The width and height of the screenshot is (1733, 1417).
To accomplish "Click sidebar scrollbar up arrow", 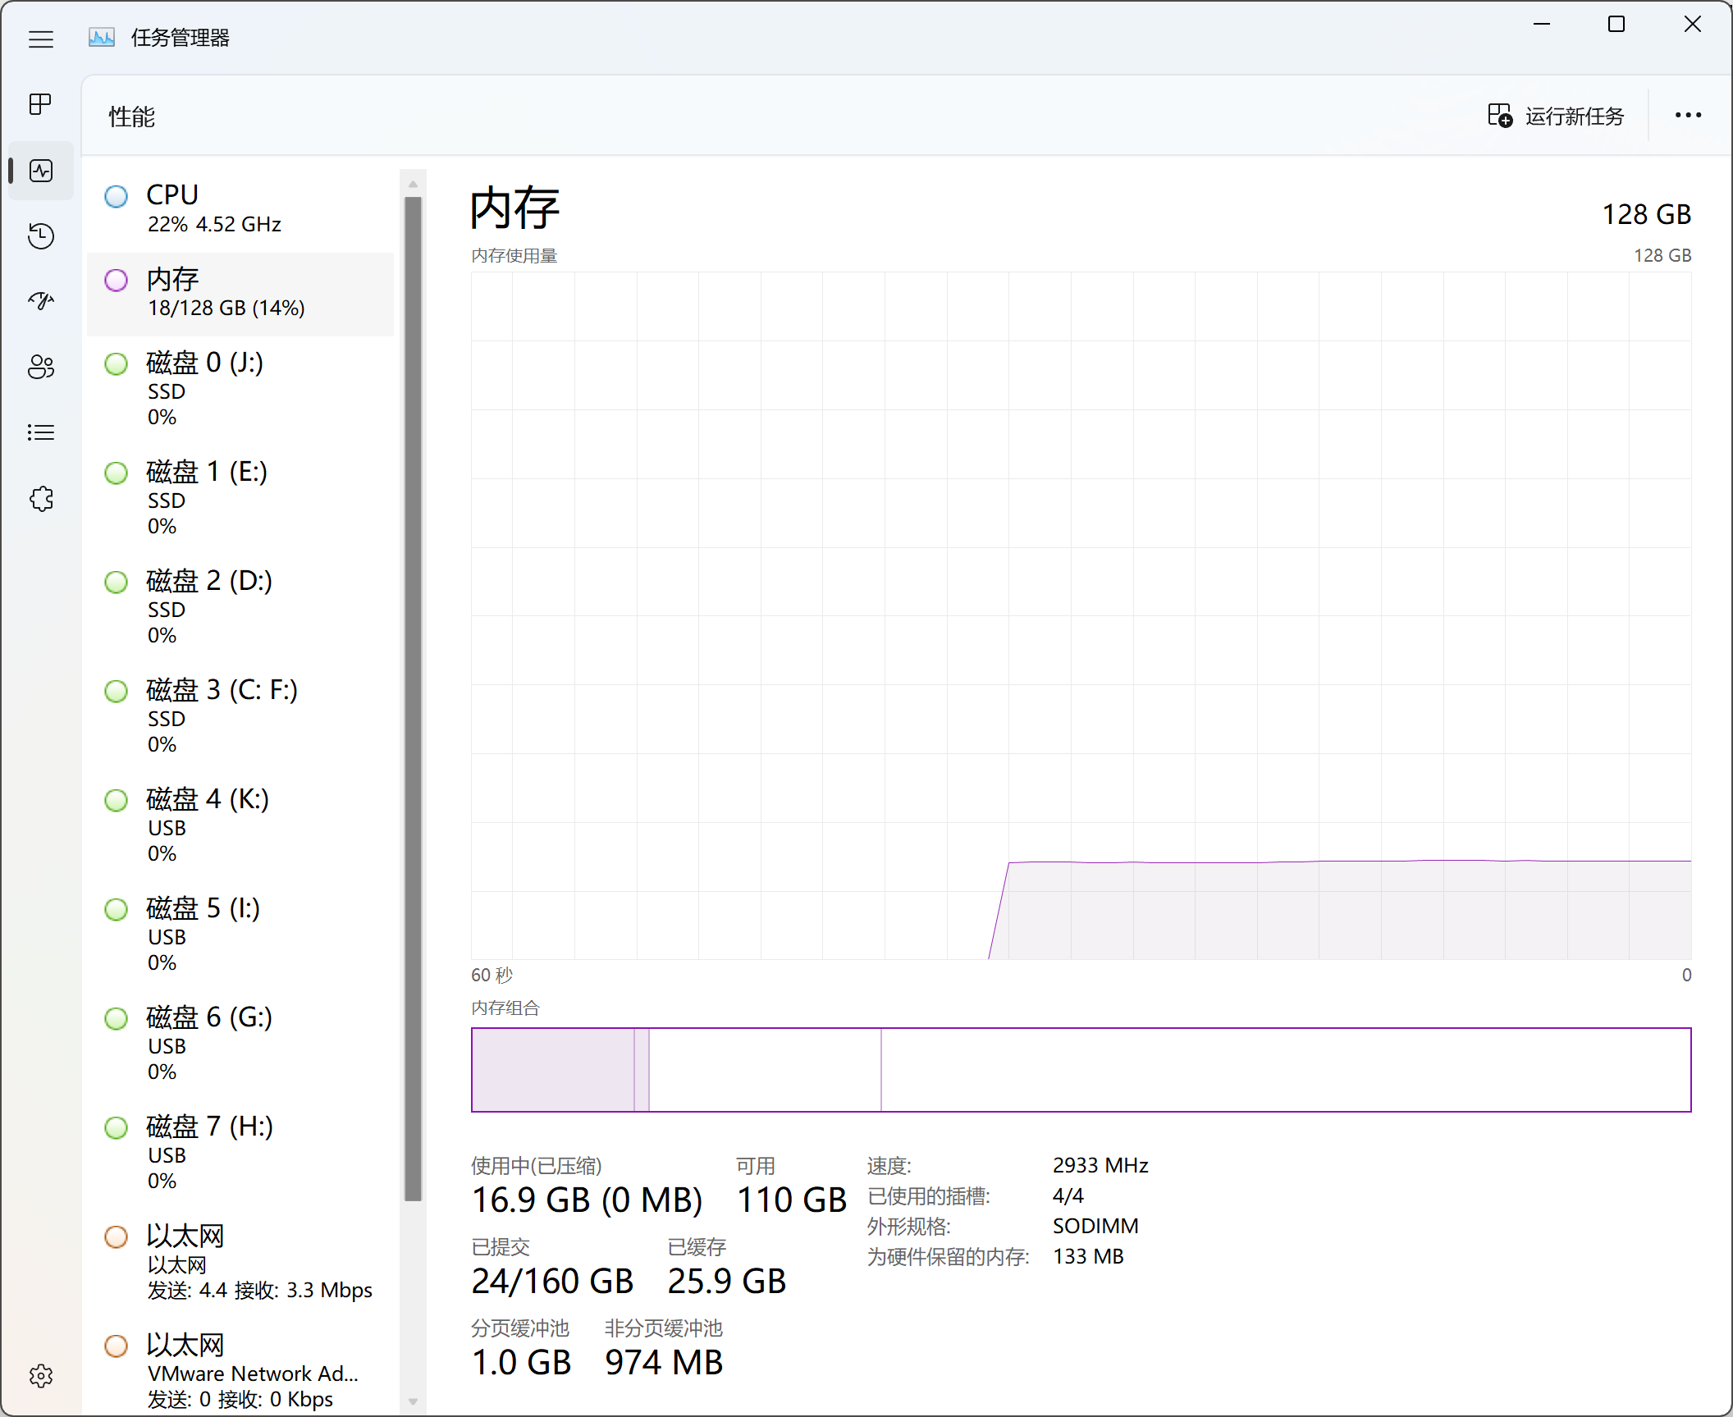I will point(414,184).
